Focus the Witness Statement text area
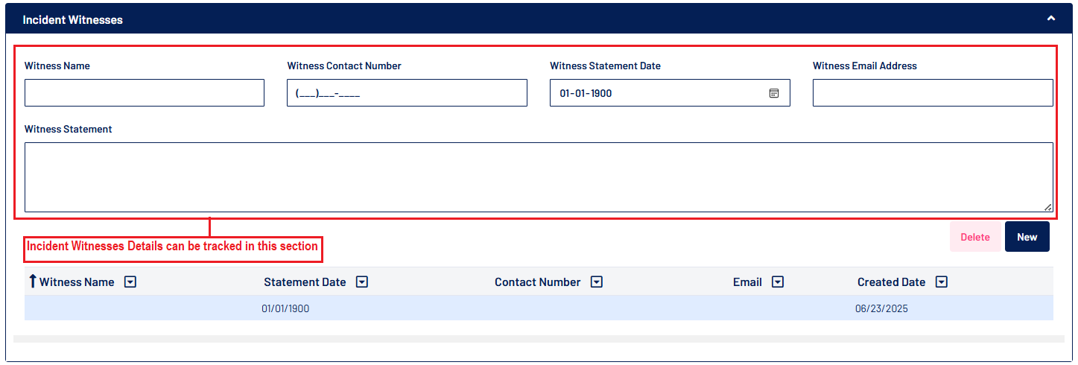 pyautogui.click(x=538, y=177)
